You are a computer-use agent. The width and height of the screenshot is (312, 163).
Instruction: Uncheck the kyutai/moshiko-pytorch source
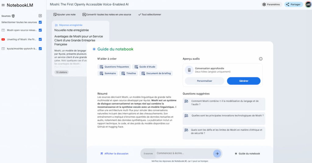[x=40, y=48]
